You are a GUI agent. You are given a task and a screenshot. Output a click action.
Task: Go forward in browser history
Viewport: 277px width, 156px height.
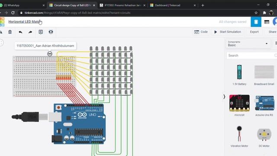6,13
